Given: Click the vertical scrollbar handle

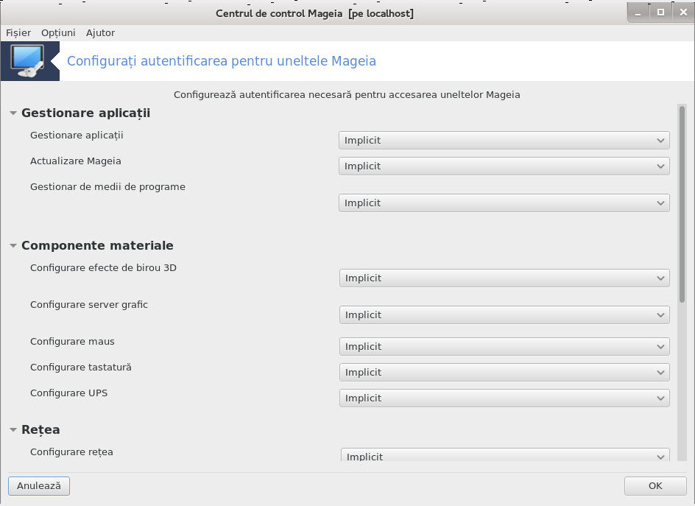Looking at the screenshot, I should (x=682, y=204).
